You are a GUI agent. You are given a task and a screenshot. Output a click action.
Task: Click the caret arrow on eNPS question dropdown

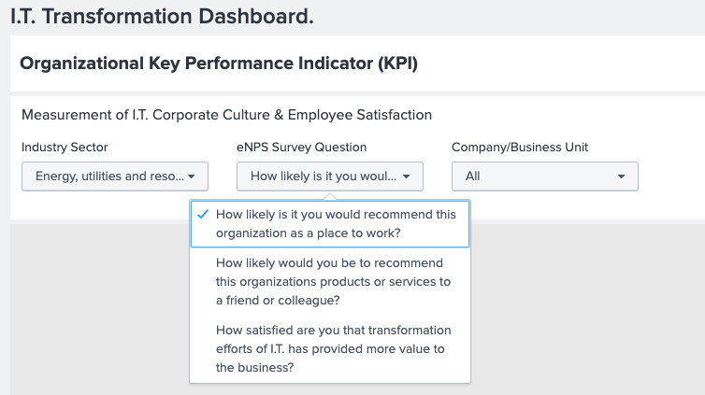(407, 176)
